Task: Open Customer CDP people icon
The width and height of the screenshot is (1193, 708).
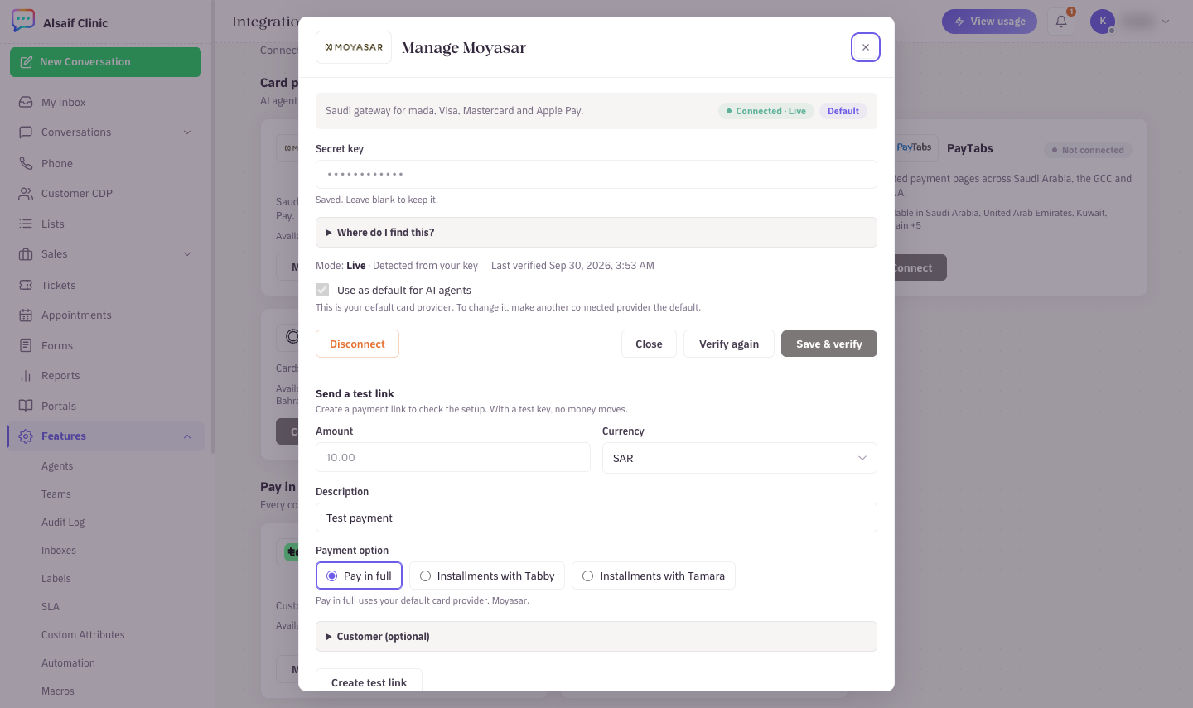Action: (26, 193)
